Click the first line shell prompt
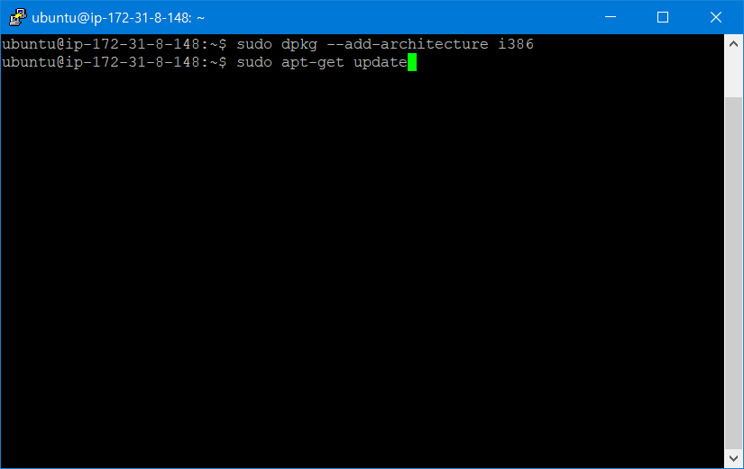The width and height of the screenshot is (744, 469). 115,45
